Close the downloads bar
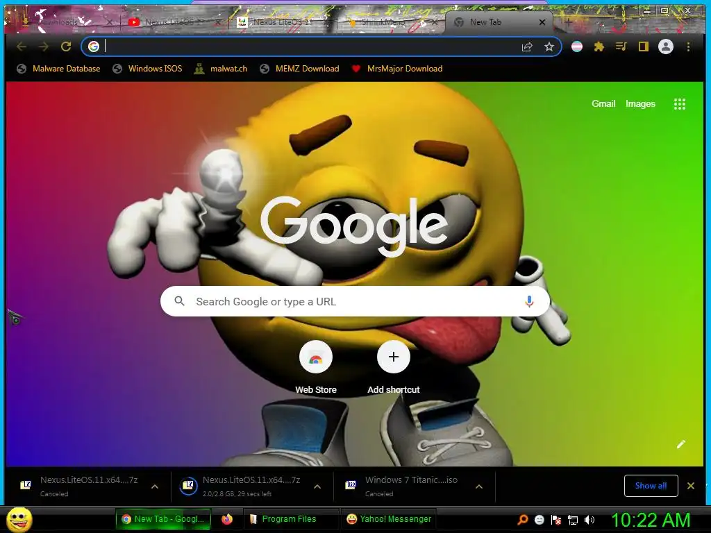Image resolution: width=711 pixels, height=533 pixels. point(691,486)
